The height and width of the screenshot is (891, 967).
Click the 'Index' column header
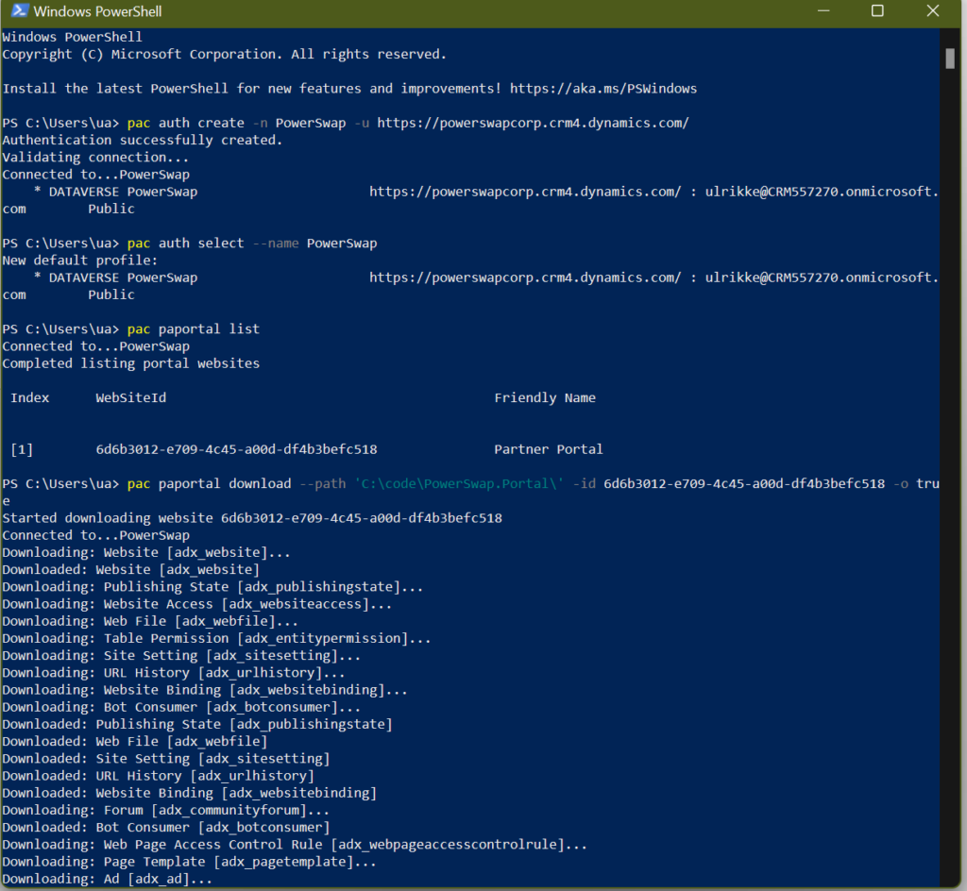pyautogui.click(x=29, y=398)
